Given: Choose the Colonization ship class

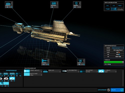Looking at the screenshot, I should coord(120,9).
